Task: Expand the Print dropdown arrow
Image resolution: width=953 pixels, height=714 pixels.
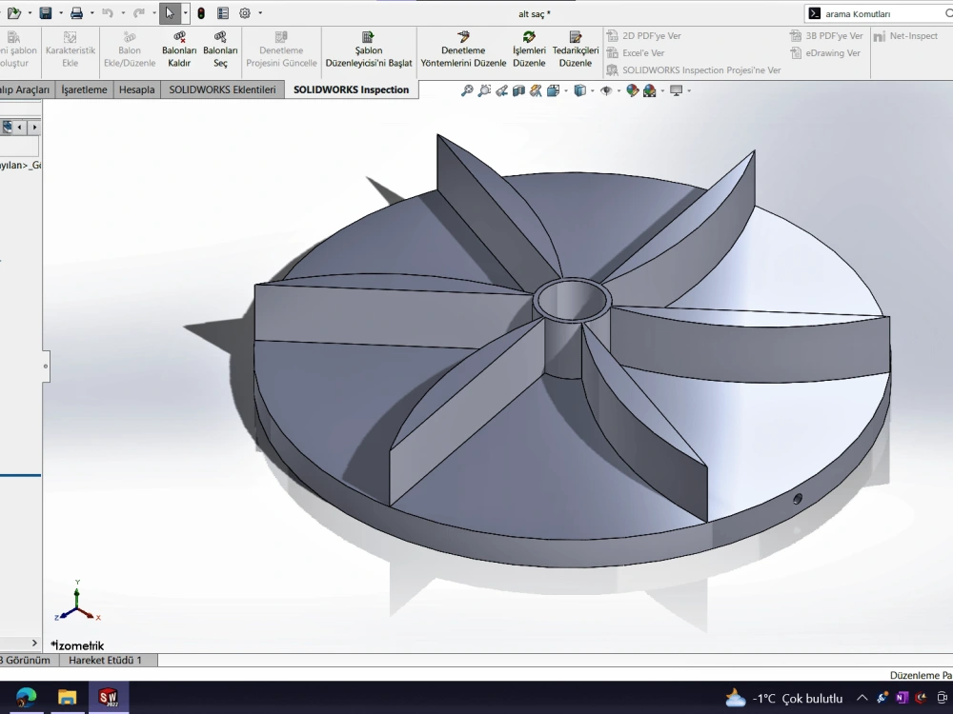Action: coord(91,12)
